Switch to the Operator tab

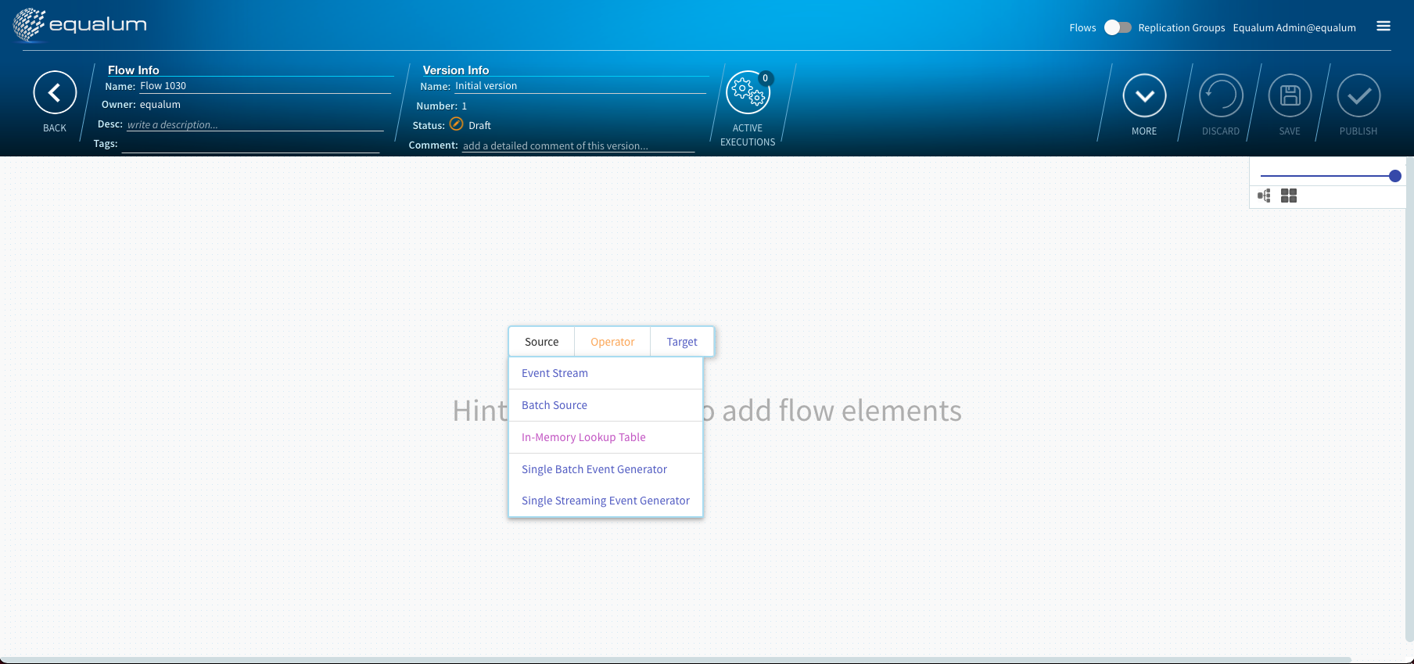pyautogui.click(x=612, y=342)
